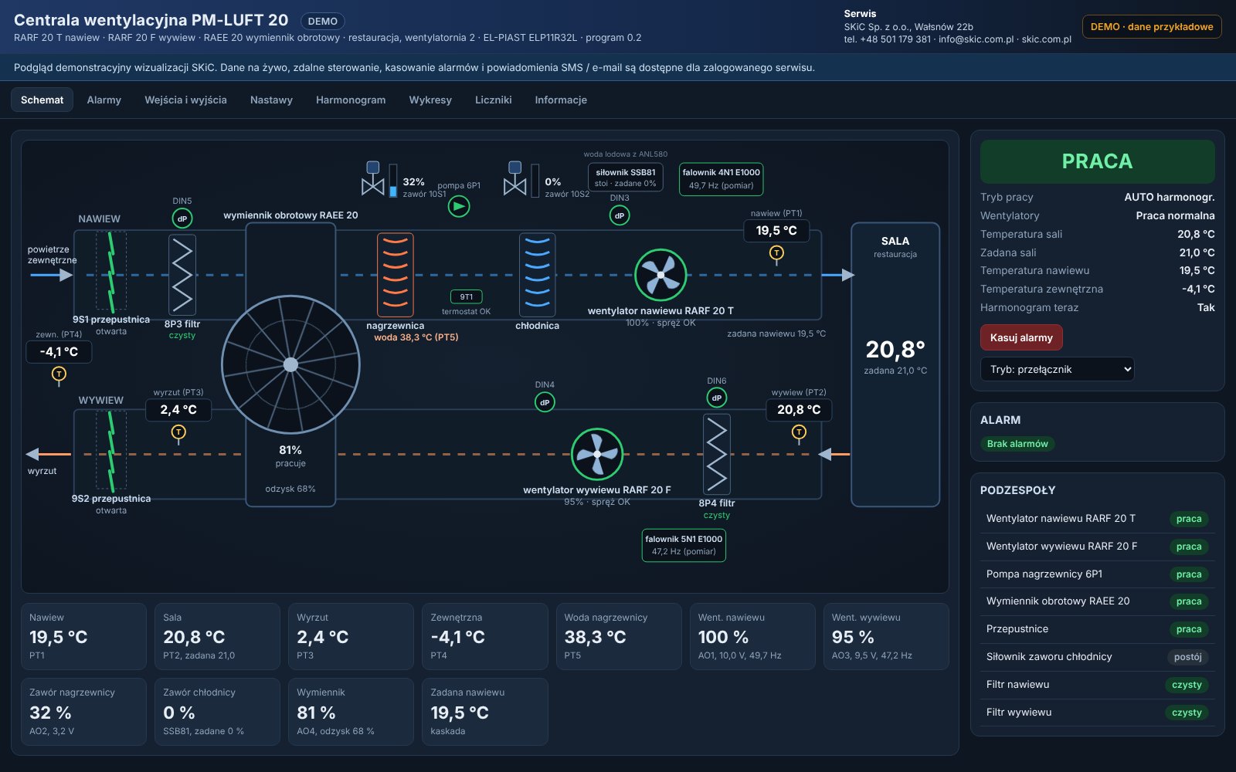1236x772 pixels.
Task: Click the T sensor icon under wyrzut PT3
Action: coord(178,432)
